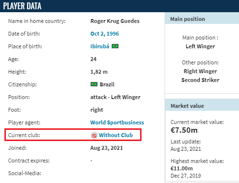The width and height of the screenshot is (239, 183).
Task: Click the Contract expires label
Action: pyautogui.click(x=29, y=161)
